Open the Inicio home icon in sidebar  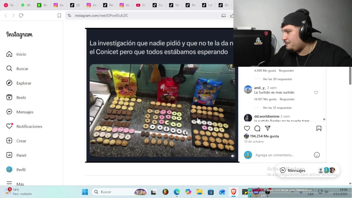pyautogui.click(x=9, y=54)
